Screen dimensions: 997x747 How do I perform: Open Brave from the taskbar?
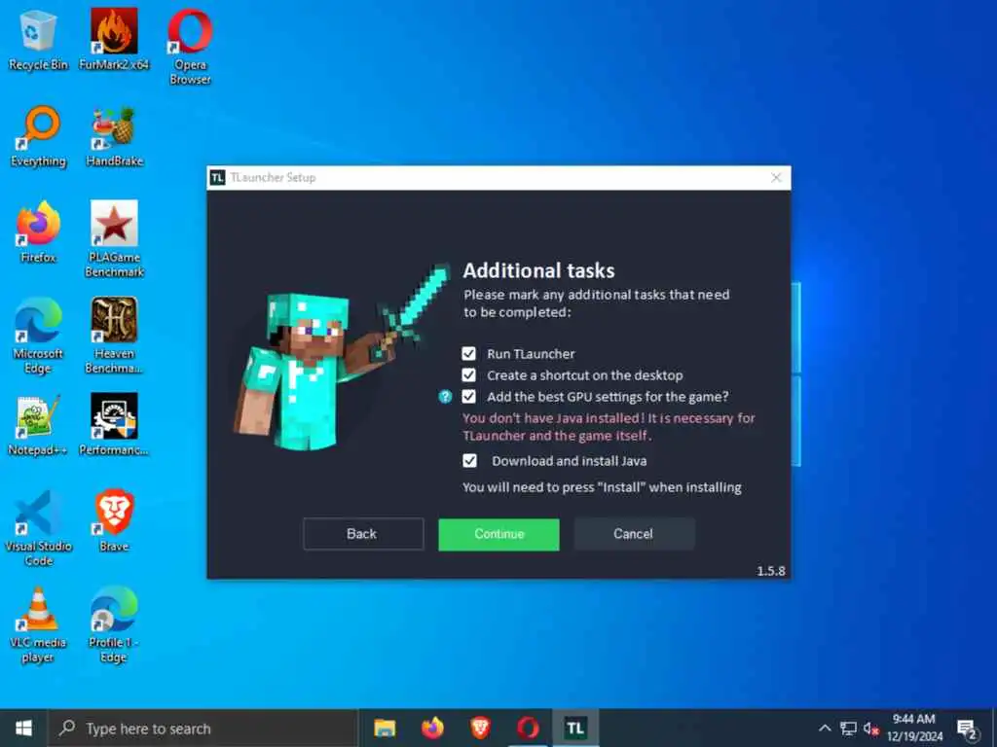click(480, 728)
